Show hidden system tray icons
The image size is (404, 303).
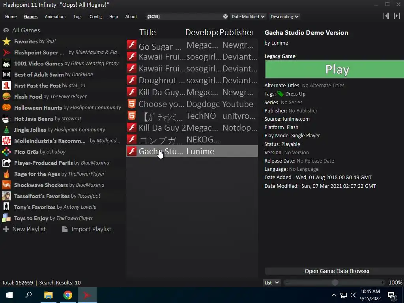(334, 295)
